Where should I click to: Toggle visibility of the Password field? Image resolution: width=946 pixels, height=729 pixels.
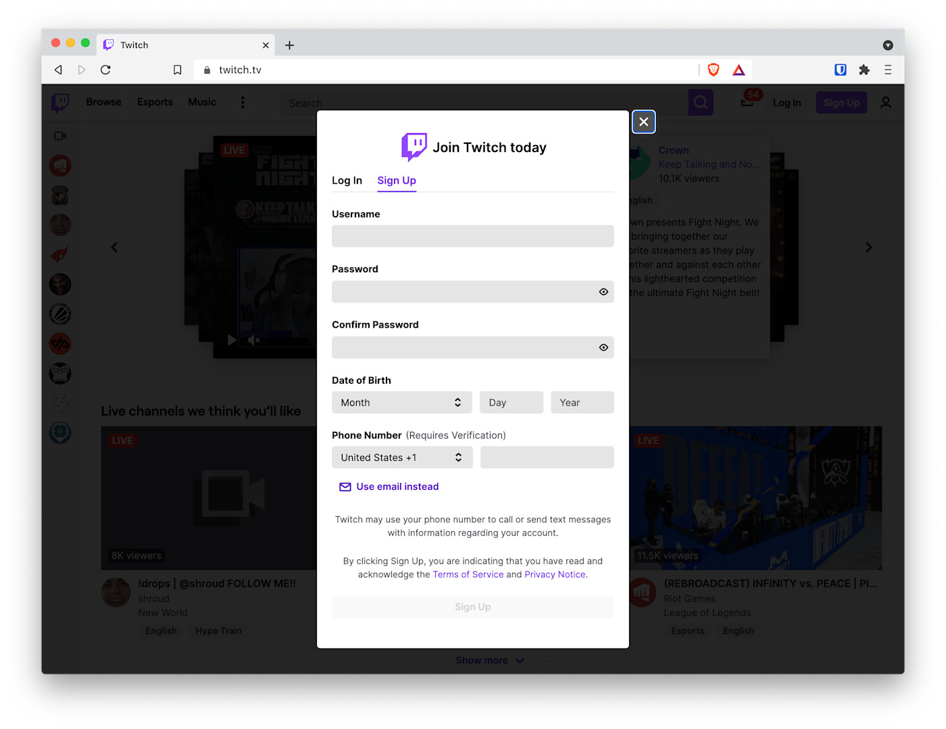(603, 291)
